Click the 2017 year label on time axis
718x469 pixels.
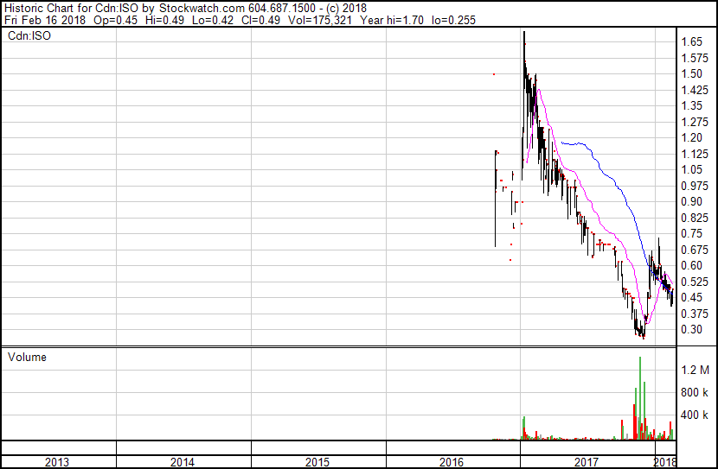tap(587, 462)
